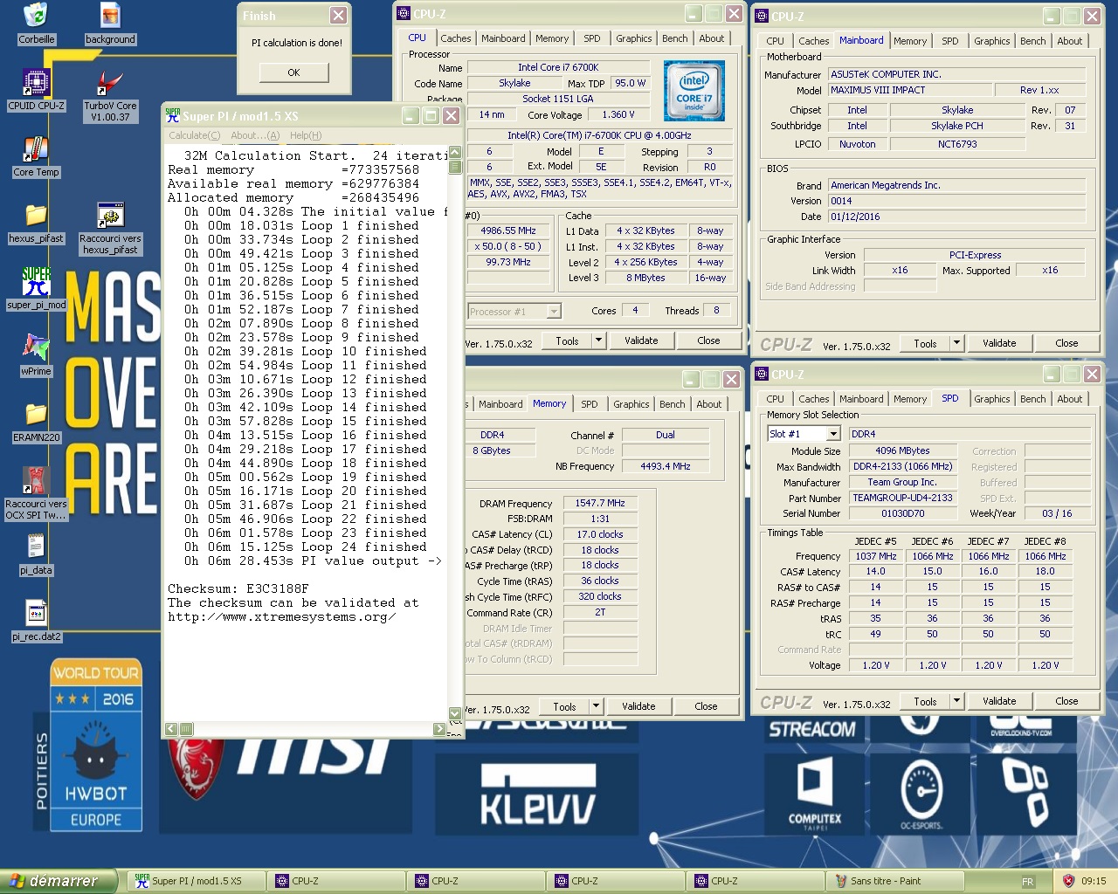This screenshot has height=894, width=1118.
Task: Click Validate in the SPD window
Action: (x=999, y=701)
